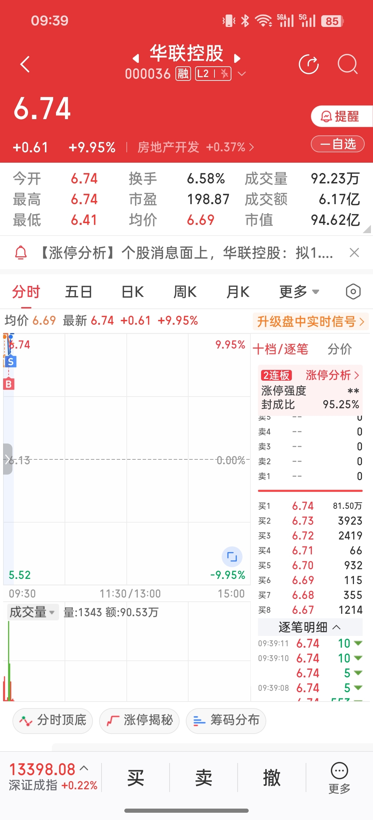
Task: Open 房地产开发 sector link
Action: click(x=195, y=147)
